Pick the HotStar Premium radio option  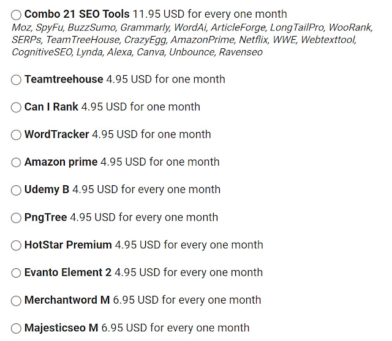pos(17,246)
